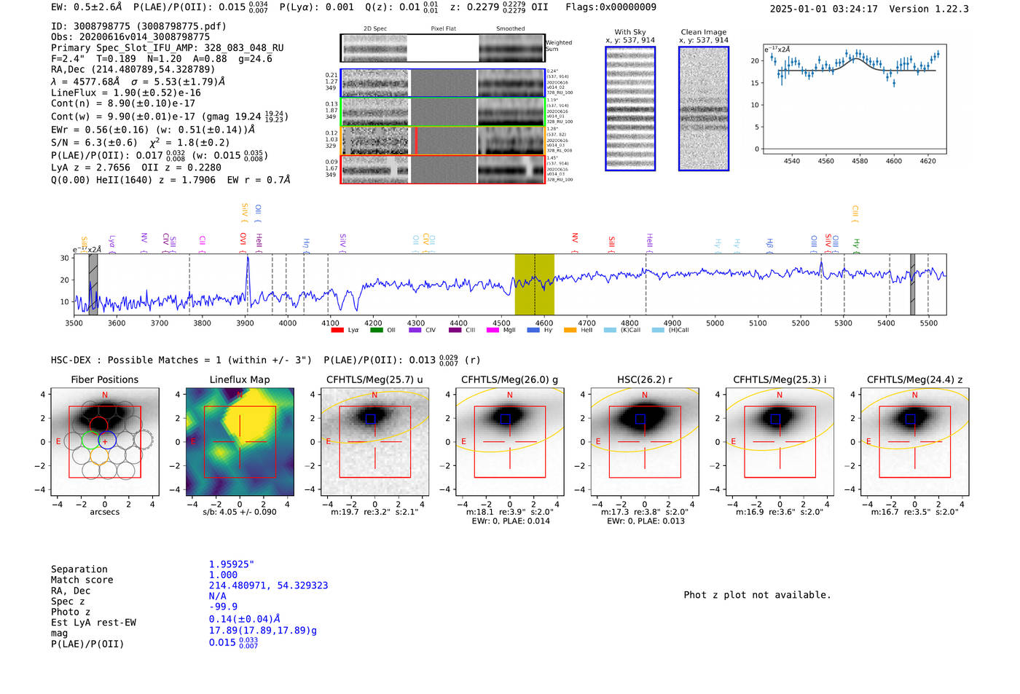Click the 'Pixel Flat' column header
Viewport: 1020px width, 694px height.
(x=443, y=29)
